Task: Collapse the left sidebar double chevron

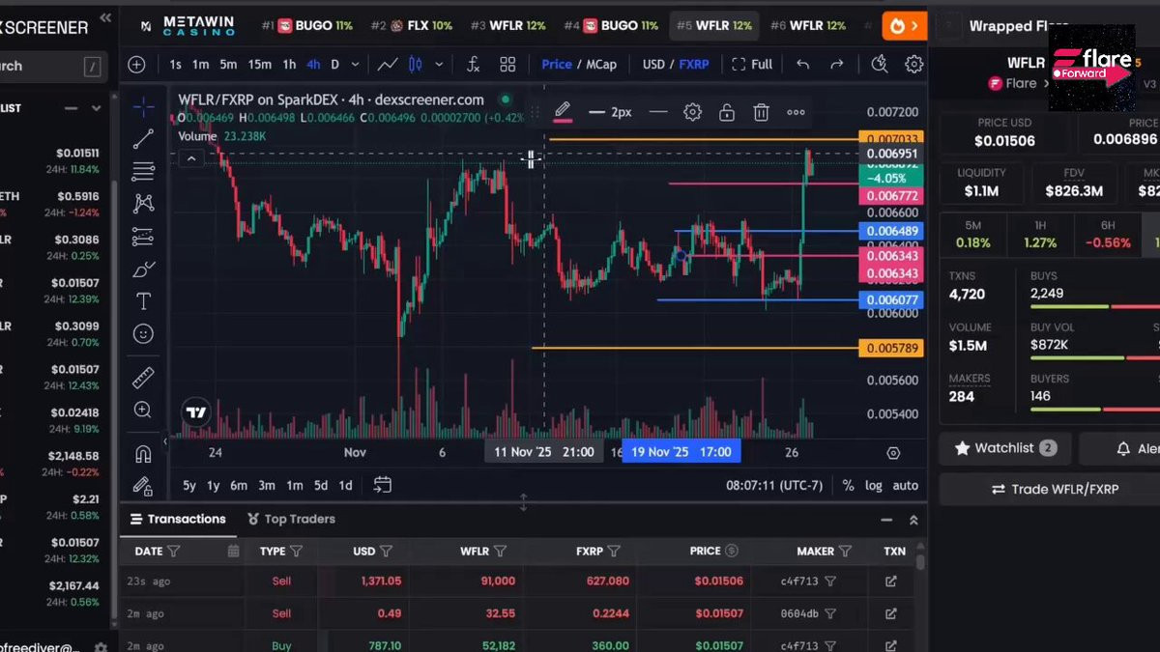Action: 105,18
